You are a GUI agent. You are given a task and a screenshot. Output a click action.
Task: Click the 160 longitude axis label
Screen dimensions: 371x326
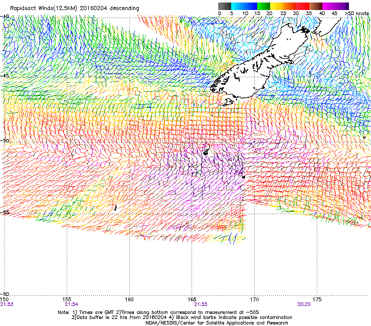click(x=129, y=299)
